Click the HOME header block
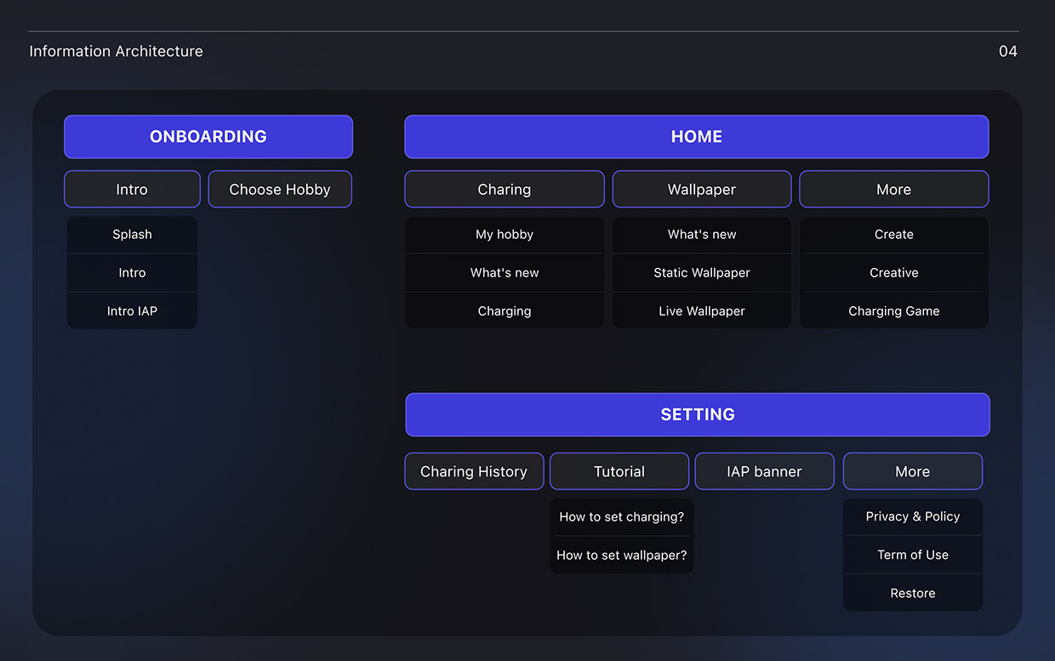 click(x=697, y=137)
